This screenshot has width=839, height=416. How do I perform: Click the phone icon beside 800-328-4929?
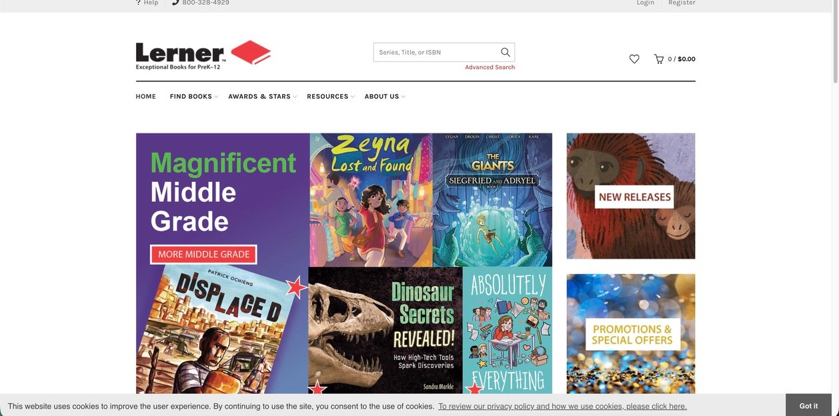pyautogui.click(x=175, y=3)
